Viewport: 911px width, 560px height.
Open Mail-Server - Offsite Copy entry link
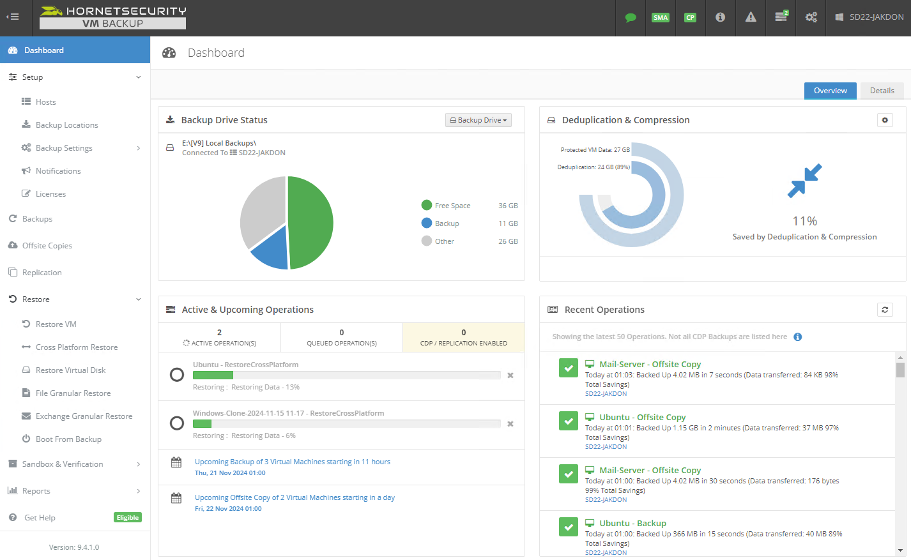click(650, 364)
